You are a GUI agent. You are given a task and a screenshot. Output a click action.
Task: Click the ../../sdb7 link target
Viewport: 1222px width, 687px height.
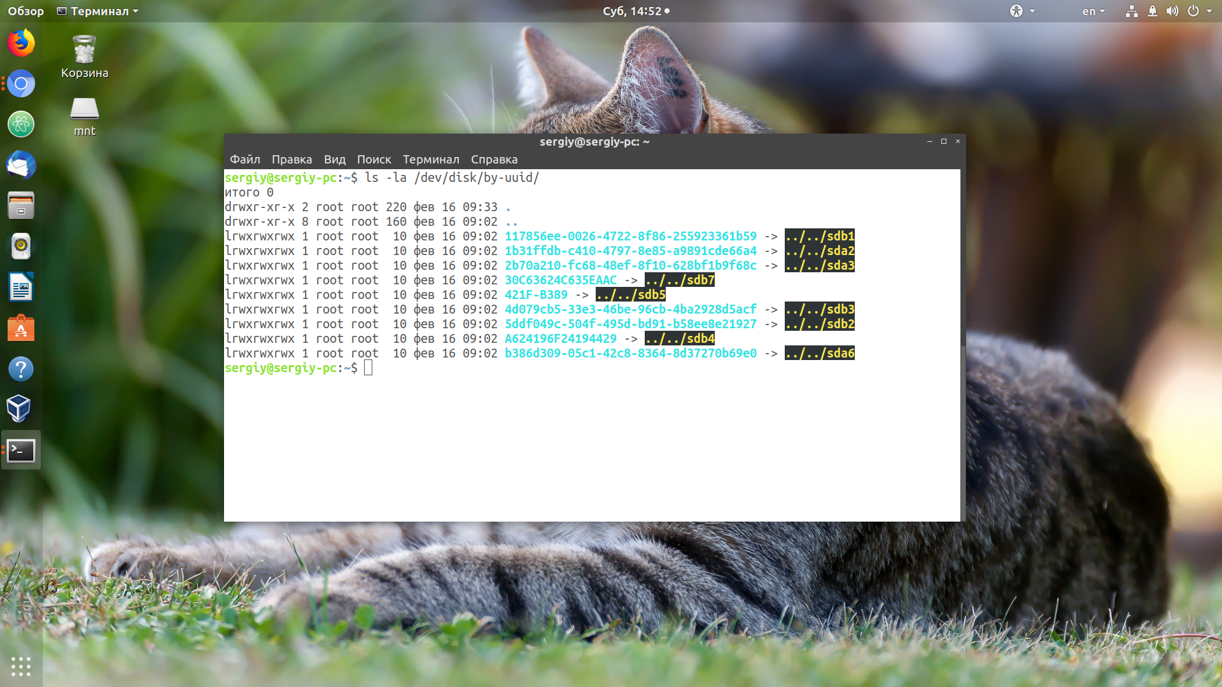pyautogui.click(x=680, y=280)
